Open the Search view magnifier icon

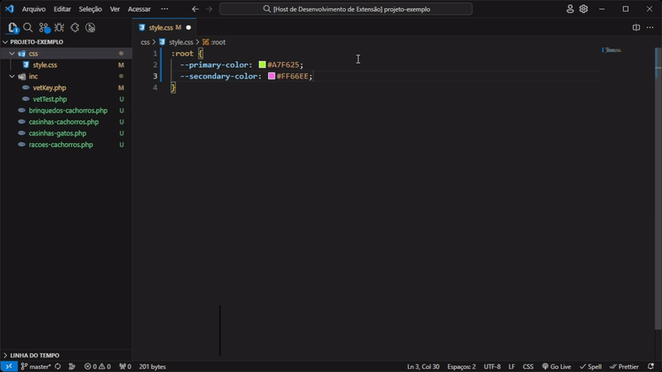tap(28, 28)
